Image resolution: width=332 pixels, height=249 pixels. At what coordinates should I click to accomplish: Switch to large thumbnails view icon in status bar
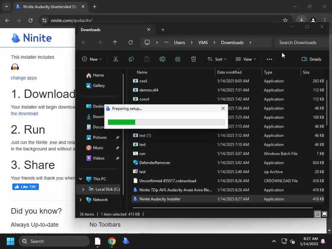(324, 214)
